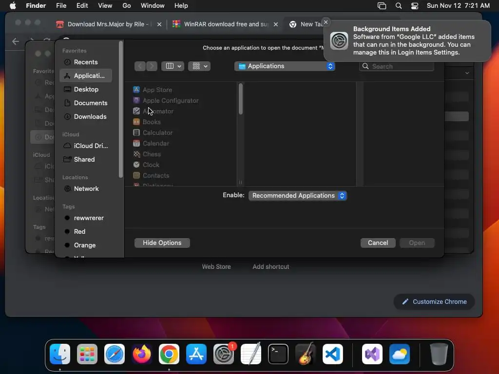Image resolution: width=499 pixels, height=374 pixels.
Task: Open the Go menu
Action: (127, 6)
